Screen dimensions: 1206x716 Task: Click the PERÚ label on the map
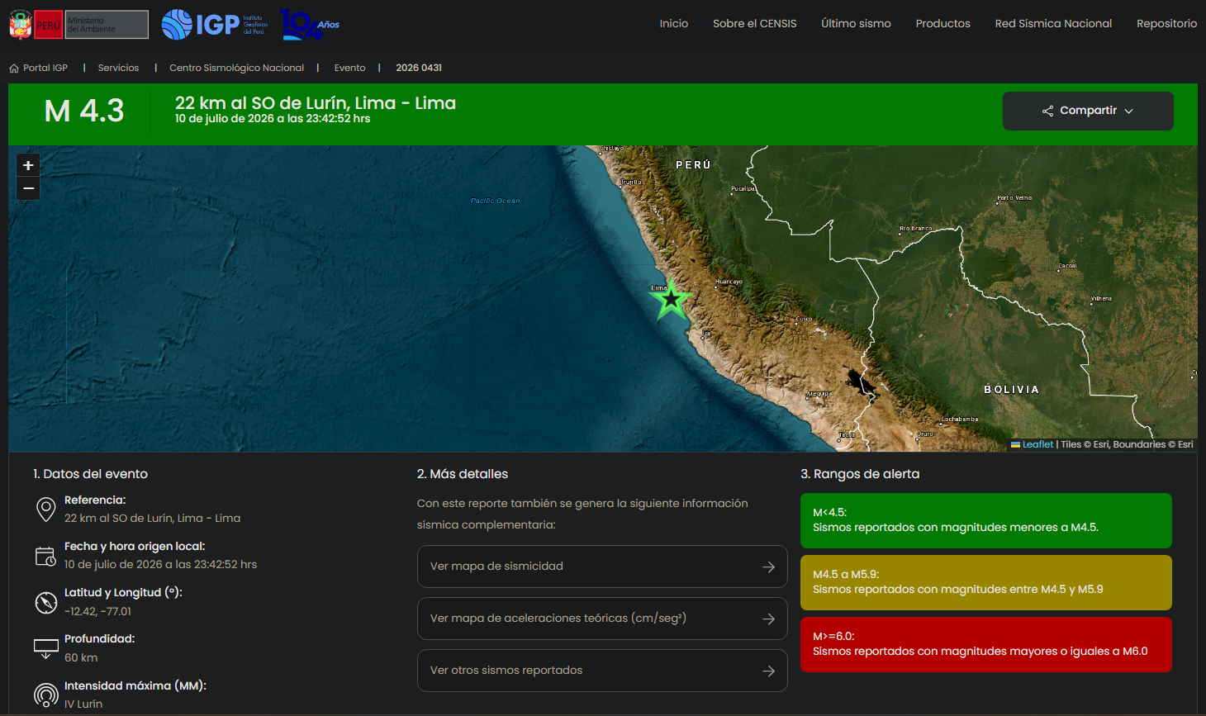693,165
